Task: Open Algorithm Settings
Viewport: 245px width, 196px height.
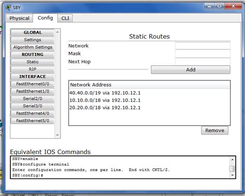Action: tap(33, 47)
